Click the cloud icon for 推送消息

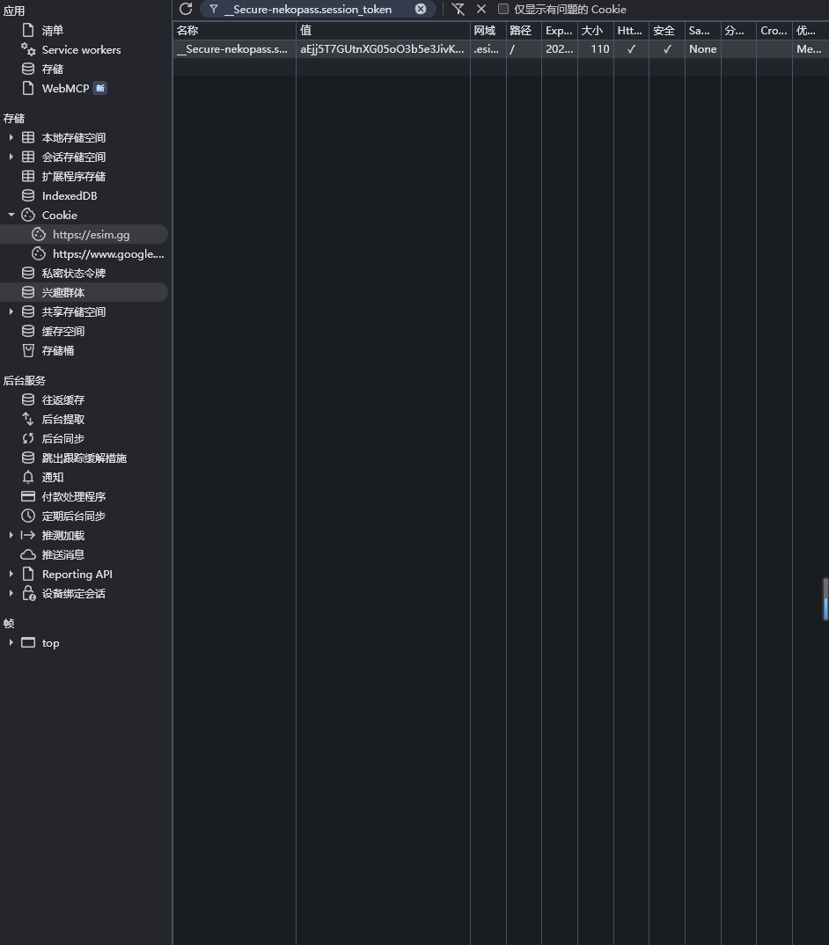(x=28, y=554)
